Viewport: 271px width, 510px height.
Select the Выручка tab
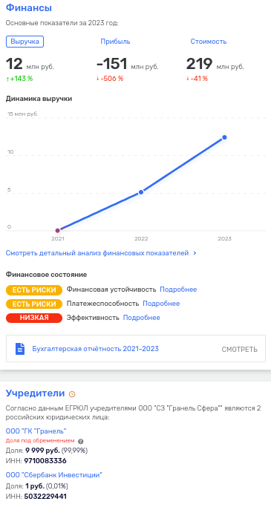tap(25, 42)
